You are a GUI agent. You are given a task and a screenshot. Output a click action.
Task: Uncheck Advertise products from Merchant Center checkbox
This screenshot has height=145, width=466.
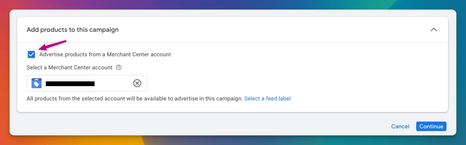click(x=31, y=54)
